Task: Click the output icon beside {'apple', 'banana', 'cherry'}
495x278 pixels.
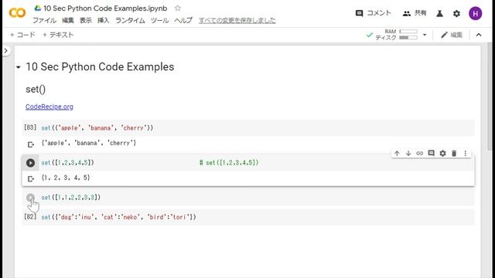Action: point(31,144)
